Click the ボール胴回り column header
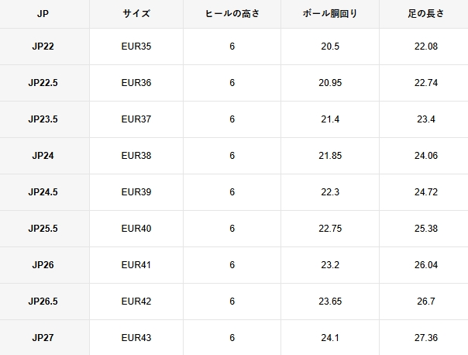Screen dimensions: 468x355 pos(330,14)
